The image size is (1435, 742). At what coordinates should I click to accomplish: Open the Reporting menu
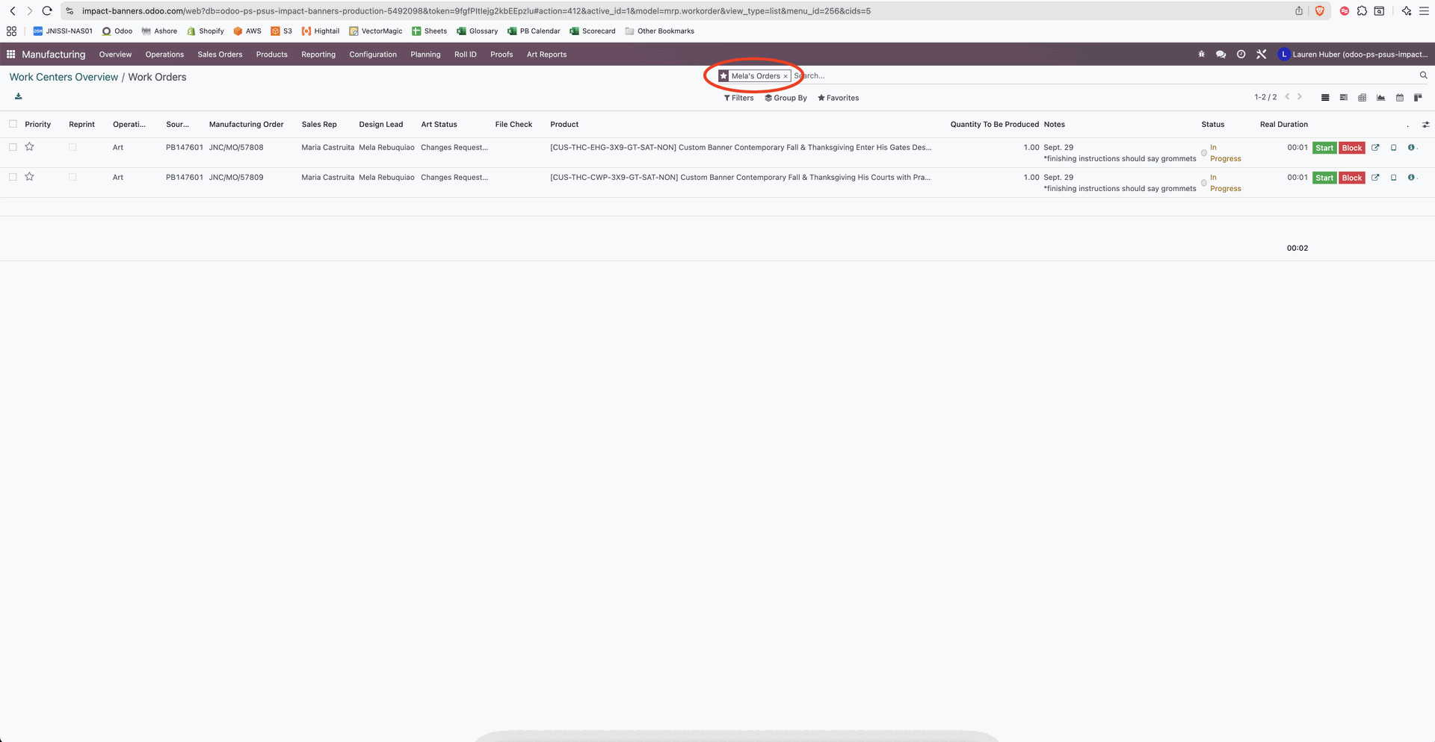318,54
